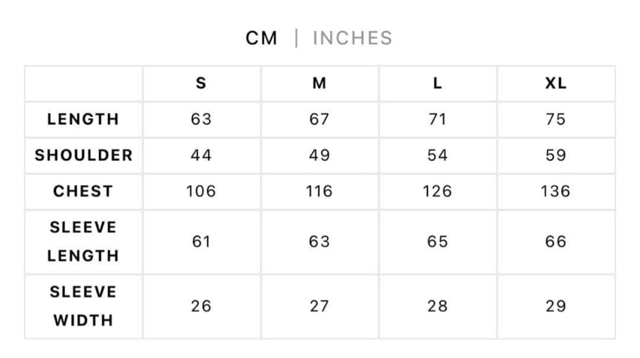640x358 pixels.
Task: Switch to the INCHES unit tab
Action: pyautogui.click(x=352, y=38)
